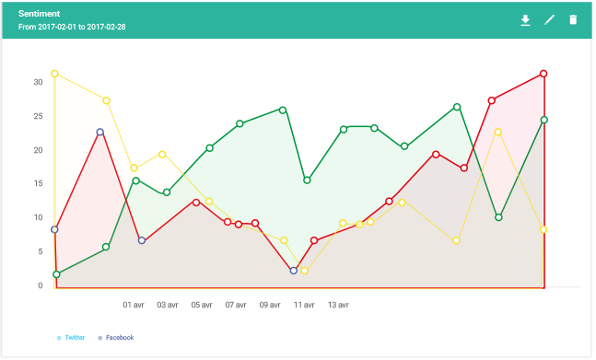Click the blue-outlined point at red peak near 22
The width and height of the screenshot is (596, 360).
(x=100, y=133)
